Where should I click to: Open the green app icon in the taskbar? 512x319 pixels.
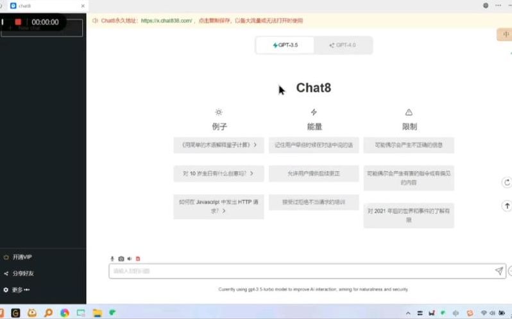pos(112,313)
